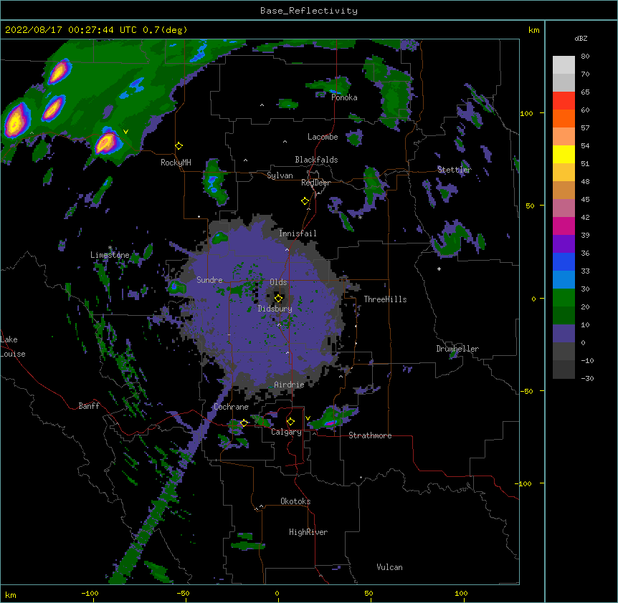This screenshot has width=618, height=603.
Task: Click the Vulcan label
Action: pyautogui.click(x=389, y=567)
